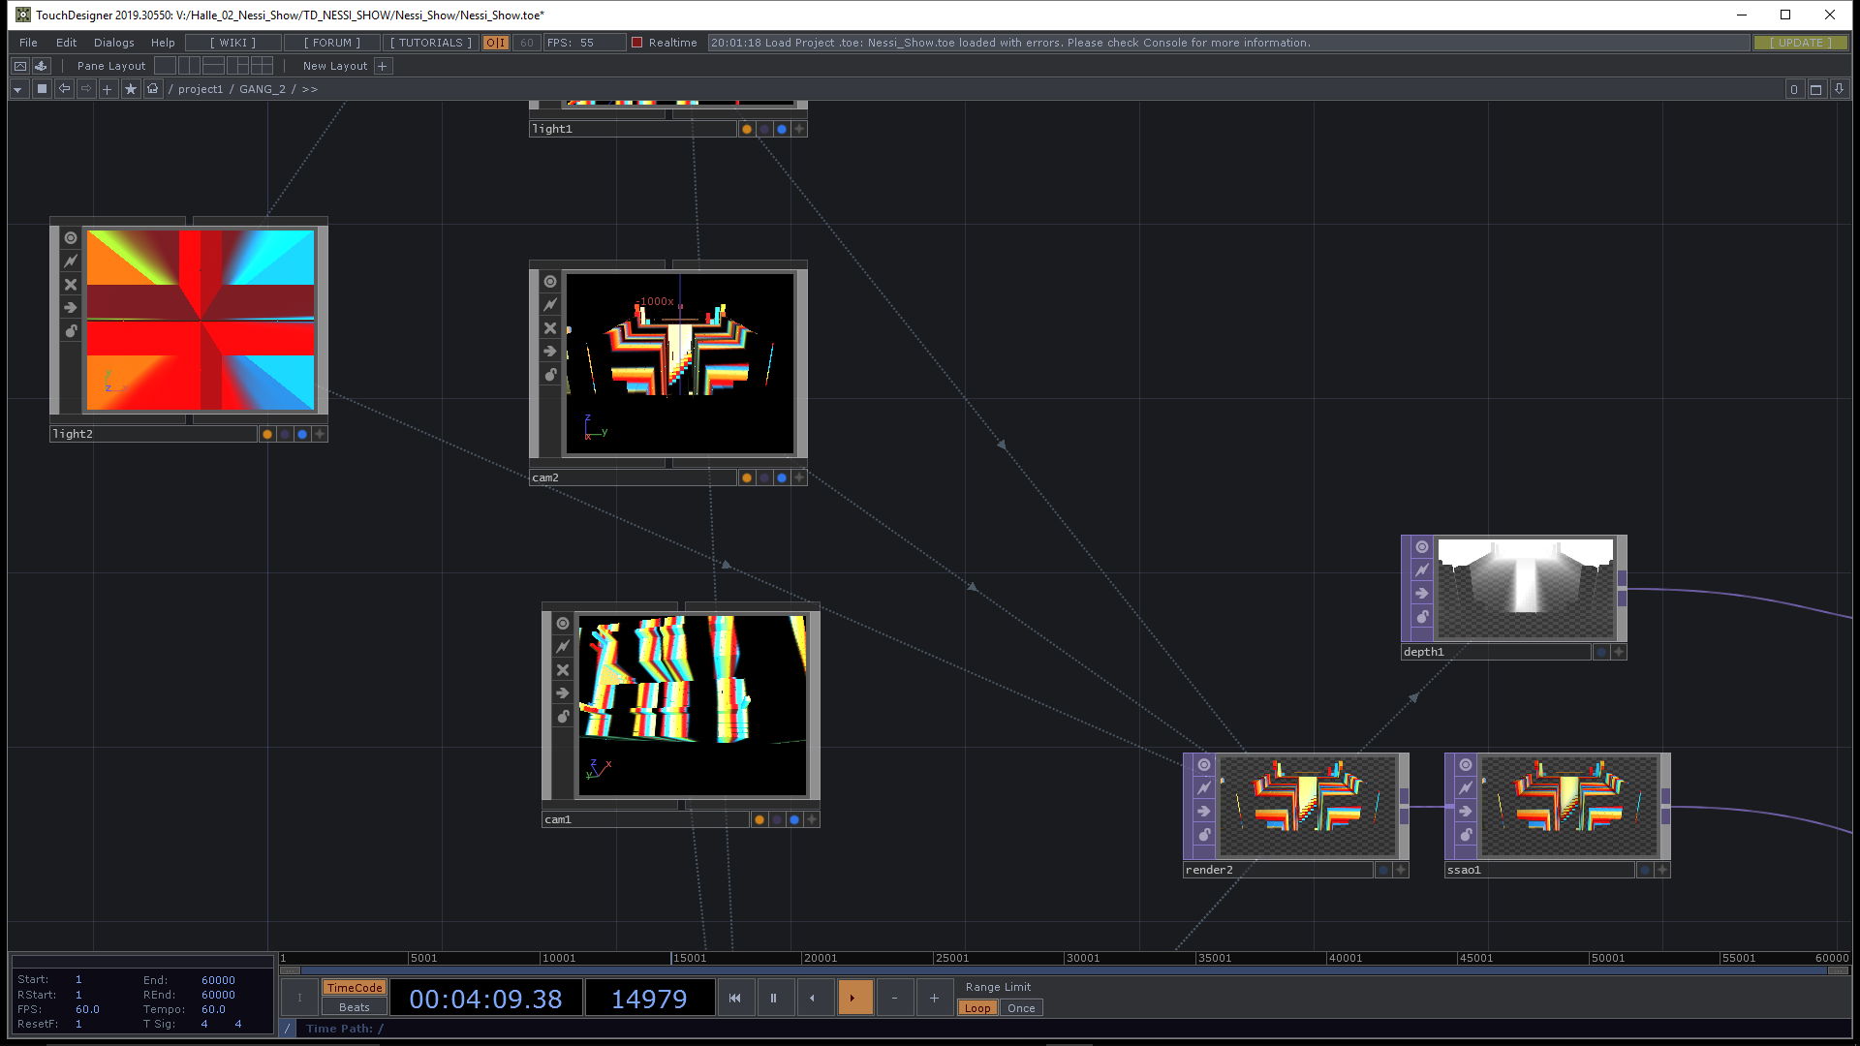The width and height of the screenshot is (1860, 1046).
Task: Open the Dialogs menu
Action: click(x=113, y=43)
